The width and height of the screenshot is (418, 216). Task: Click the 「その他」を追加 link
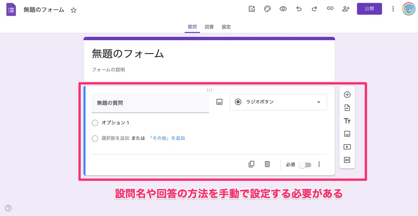pyautogui.click(x=167, y=138)
